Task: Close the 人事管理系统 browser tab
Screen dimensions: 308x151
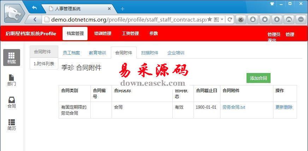Action: (x=109, y=9)
